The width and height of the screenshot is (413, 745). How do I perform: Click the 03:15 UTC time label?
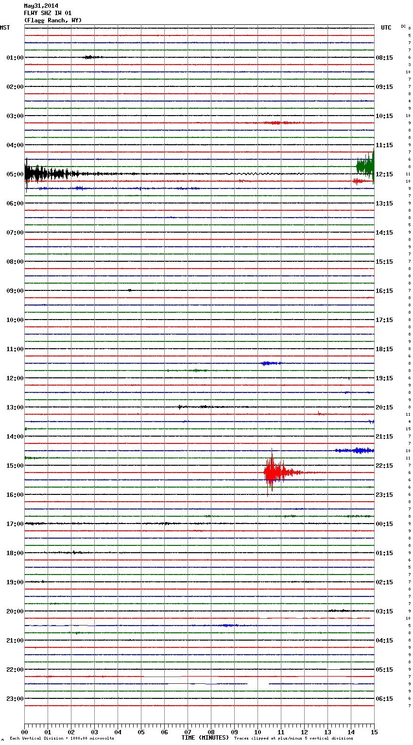(x=384, y=611)
